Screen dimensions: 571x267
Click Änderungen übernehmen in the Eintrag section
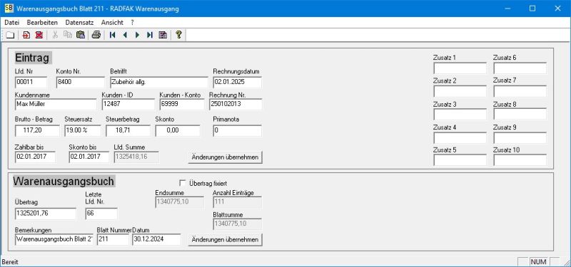tap(225, 157)
